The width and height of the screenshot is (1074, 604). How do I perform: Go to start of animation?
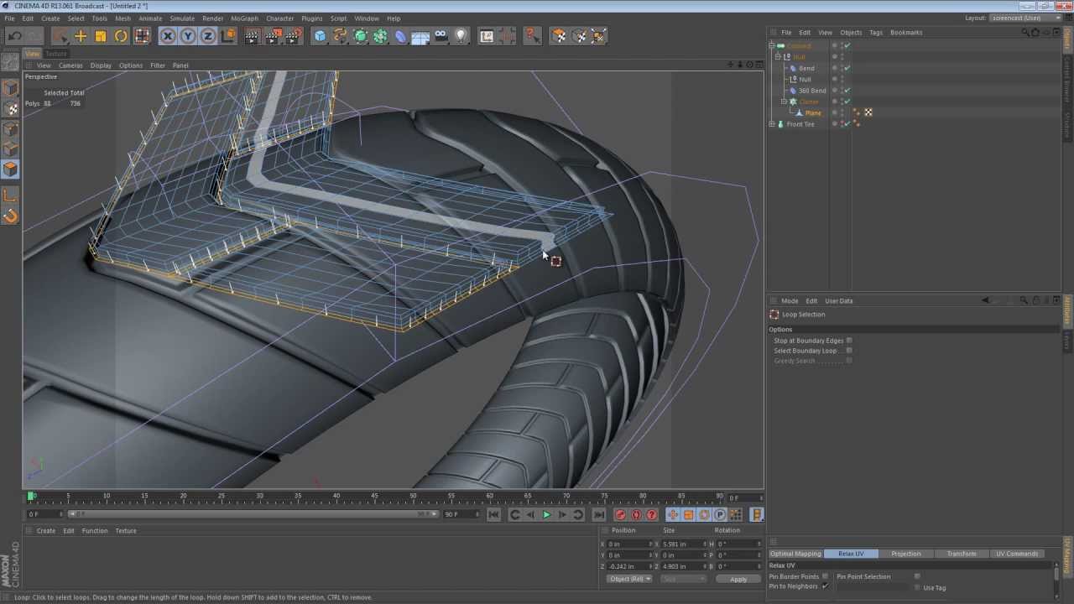click(x=493, y=514)
